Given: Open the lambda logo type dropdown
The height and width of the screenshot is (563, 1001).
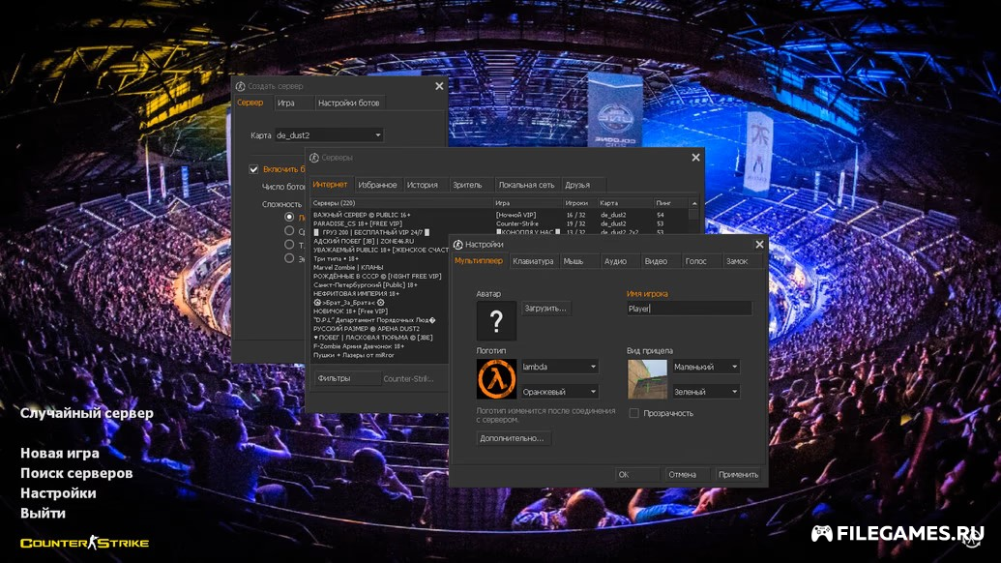Looking at the screenshot, I should pyautogui.click(x=559, y=367).
